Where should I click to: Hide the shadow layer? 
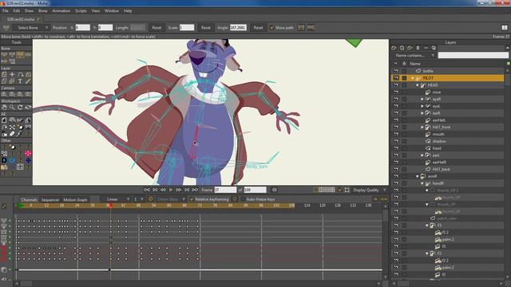pos(396,141)
